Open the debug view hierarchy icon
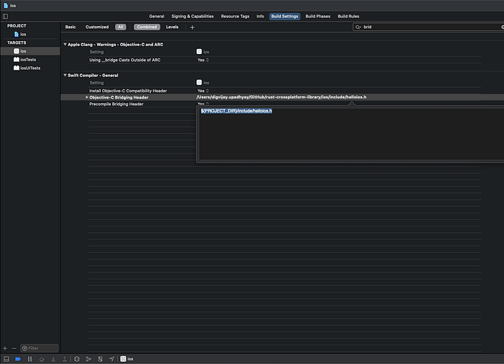Viewport: 504px width, 364px height. (77, 359)
